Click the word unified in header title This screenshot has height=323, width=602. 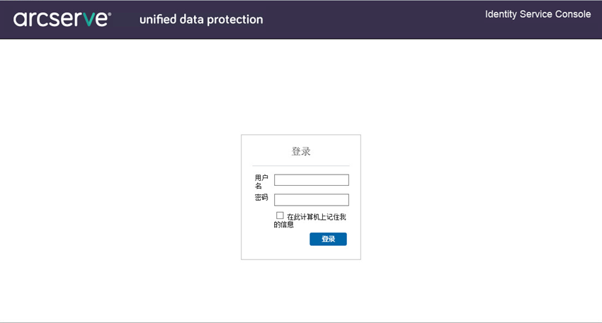point(158,19)
